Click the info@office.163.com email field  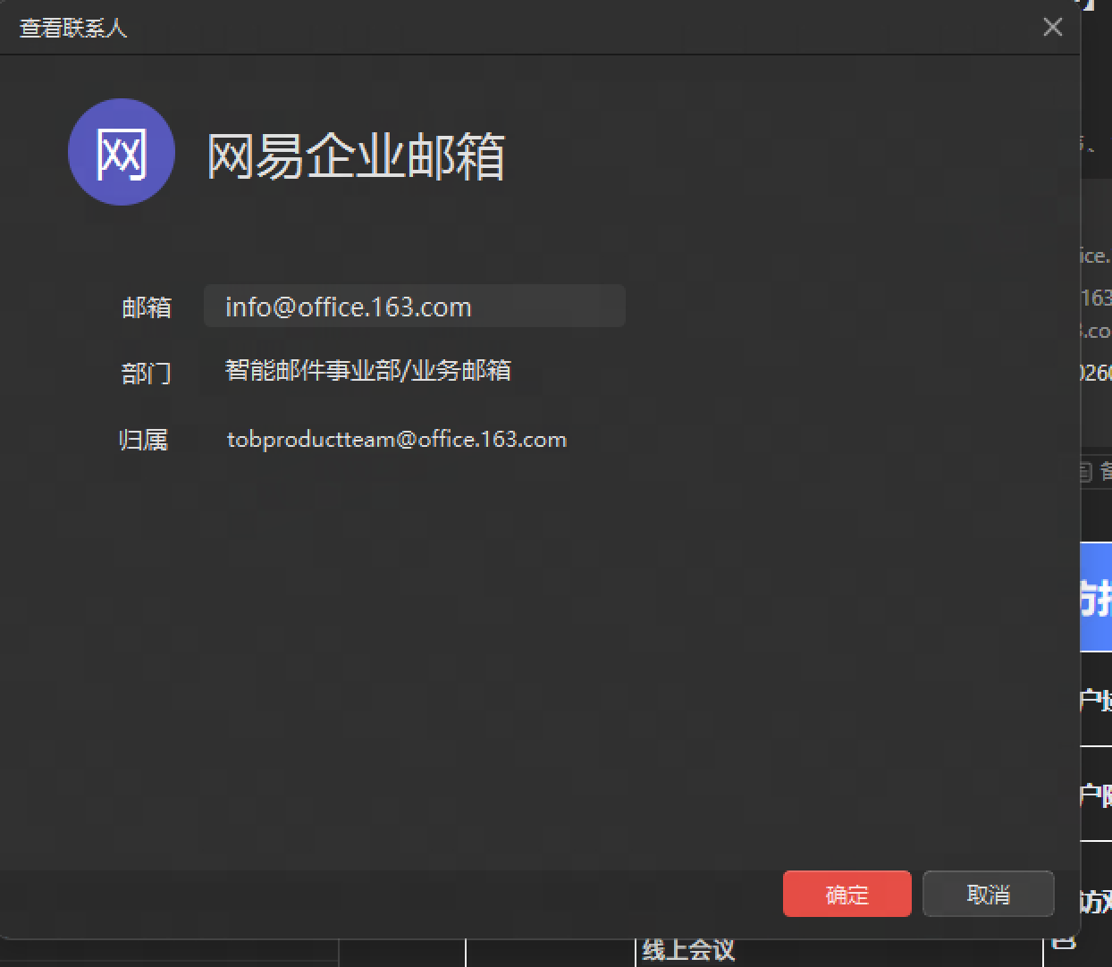pyautogui.click(x=414, y=307)
